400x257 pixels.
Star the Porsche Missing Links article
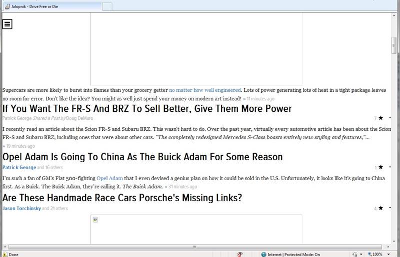click(381, 208)
